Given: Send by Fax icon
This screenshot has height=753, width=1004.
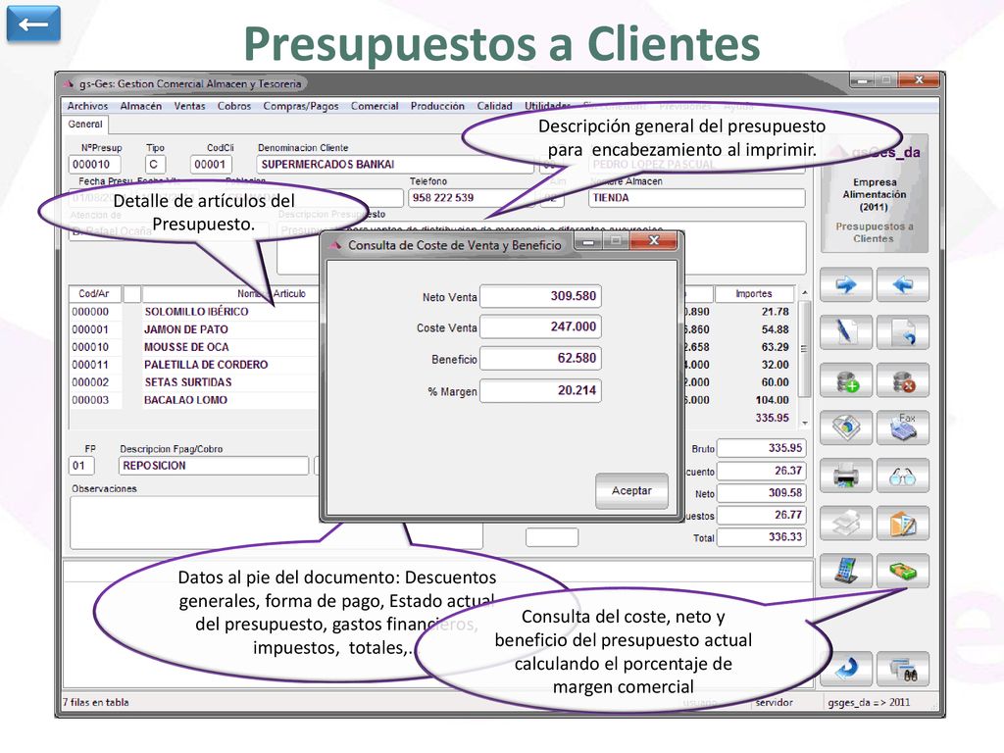Looking at the screenshot, I should click(x=902, y=427).
